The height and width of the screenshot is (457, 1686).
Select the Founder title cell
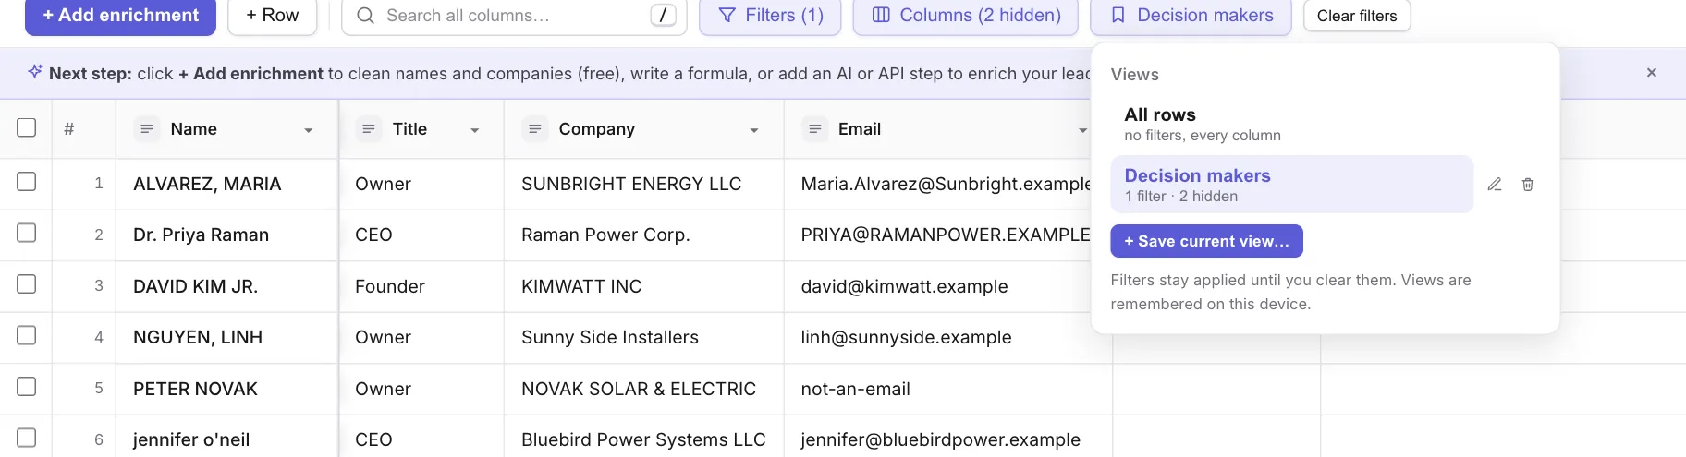tap(421, 286)
